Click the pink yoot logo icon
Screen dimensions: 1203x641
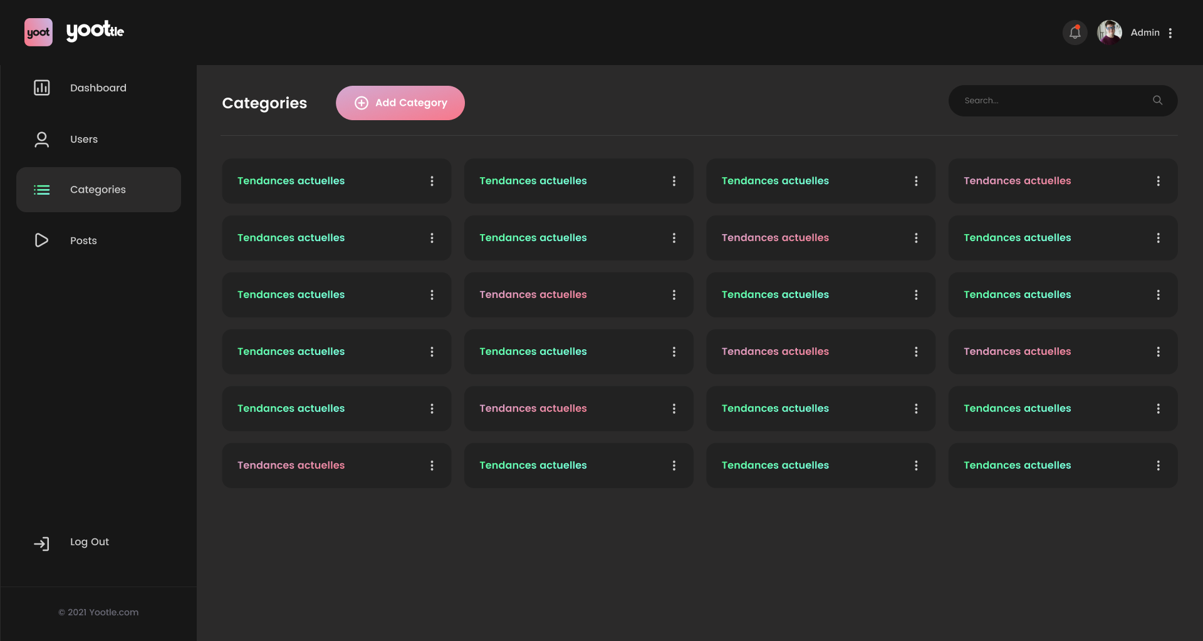pos(38,33)
